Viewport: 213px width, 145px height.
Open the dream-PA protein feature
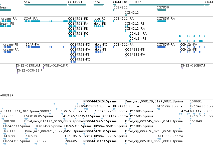click(x=7, y=52)
